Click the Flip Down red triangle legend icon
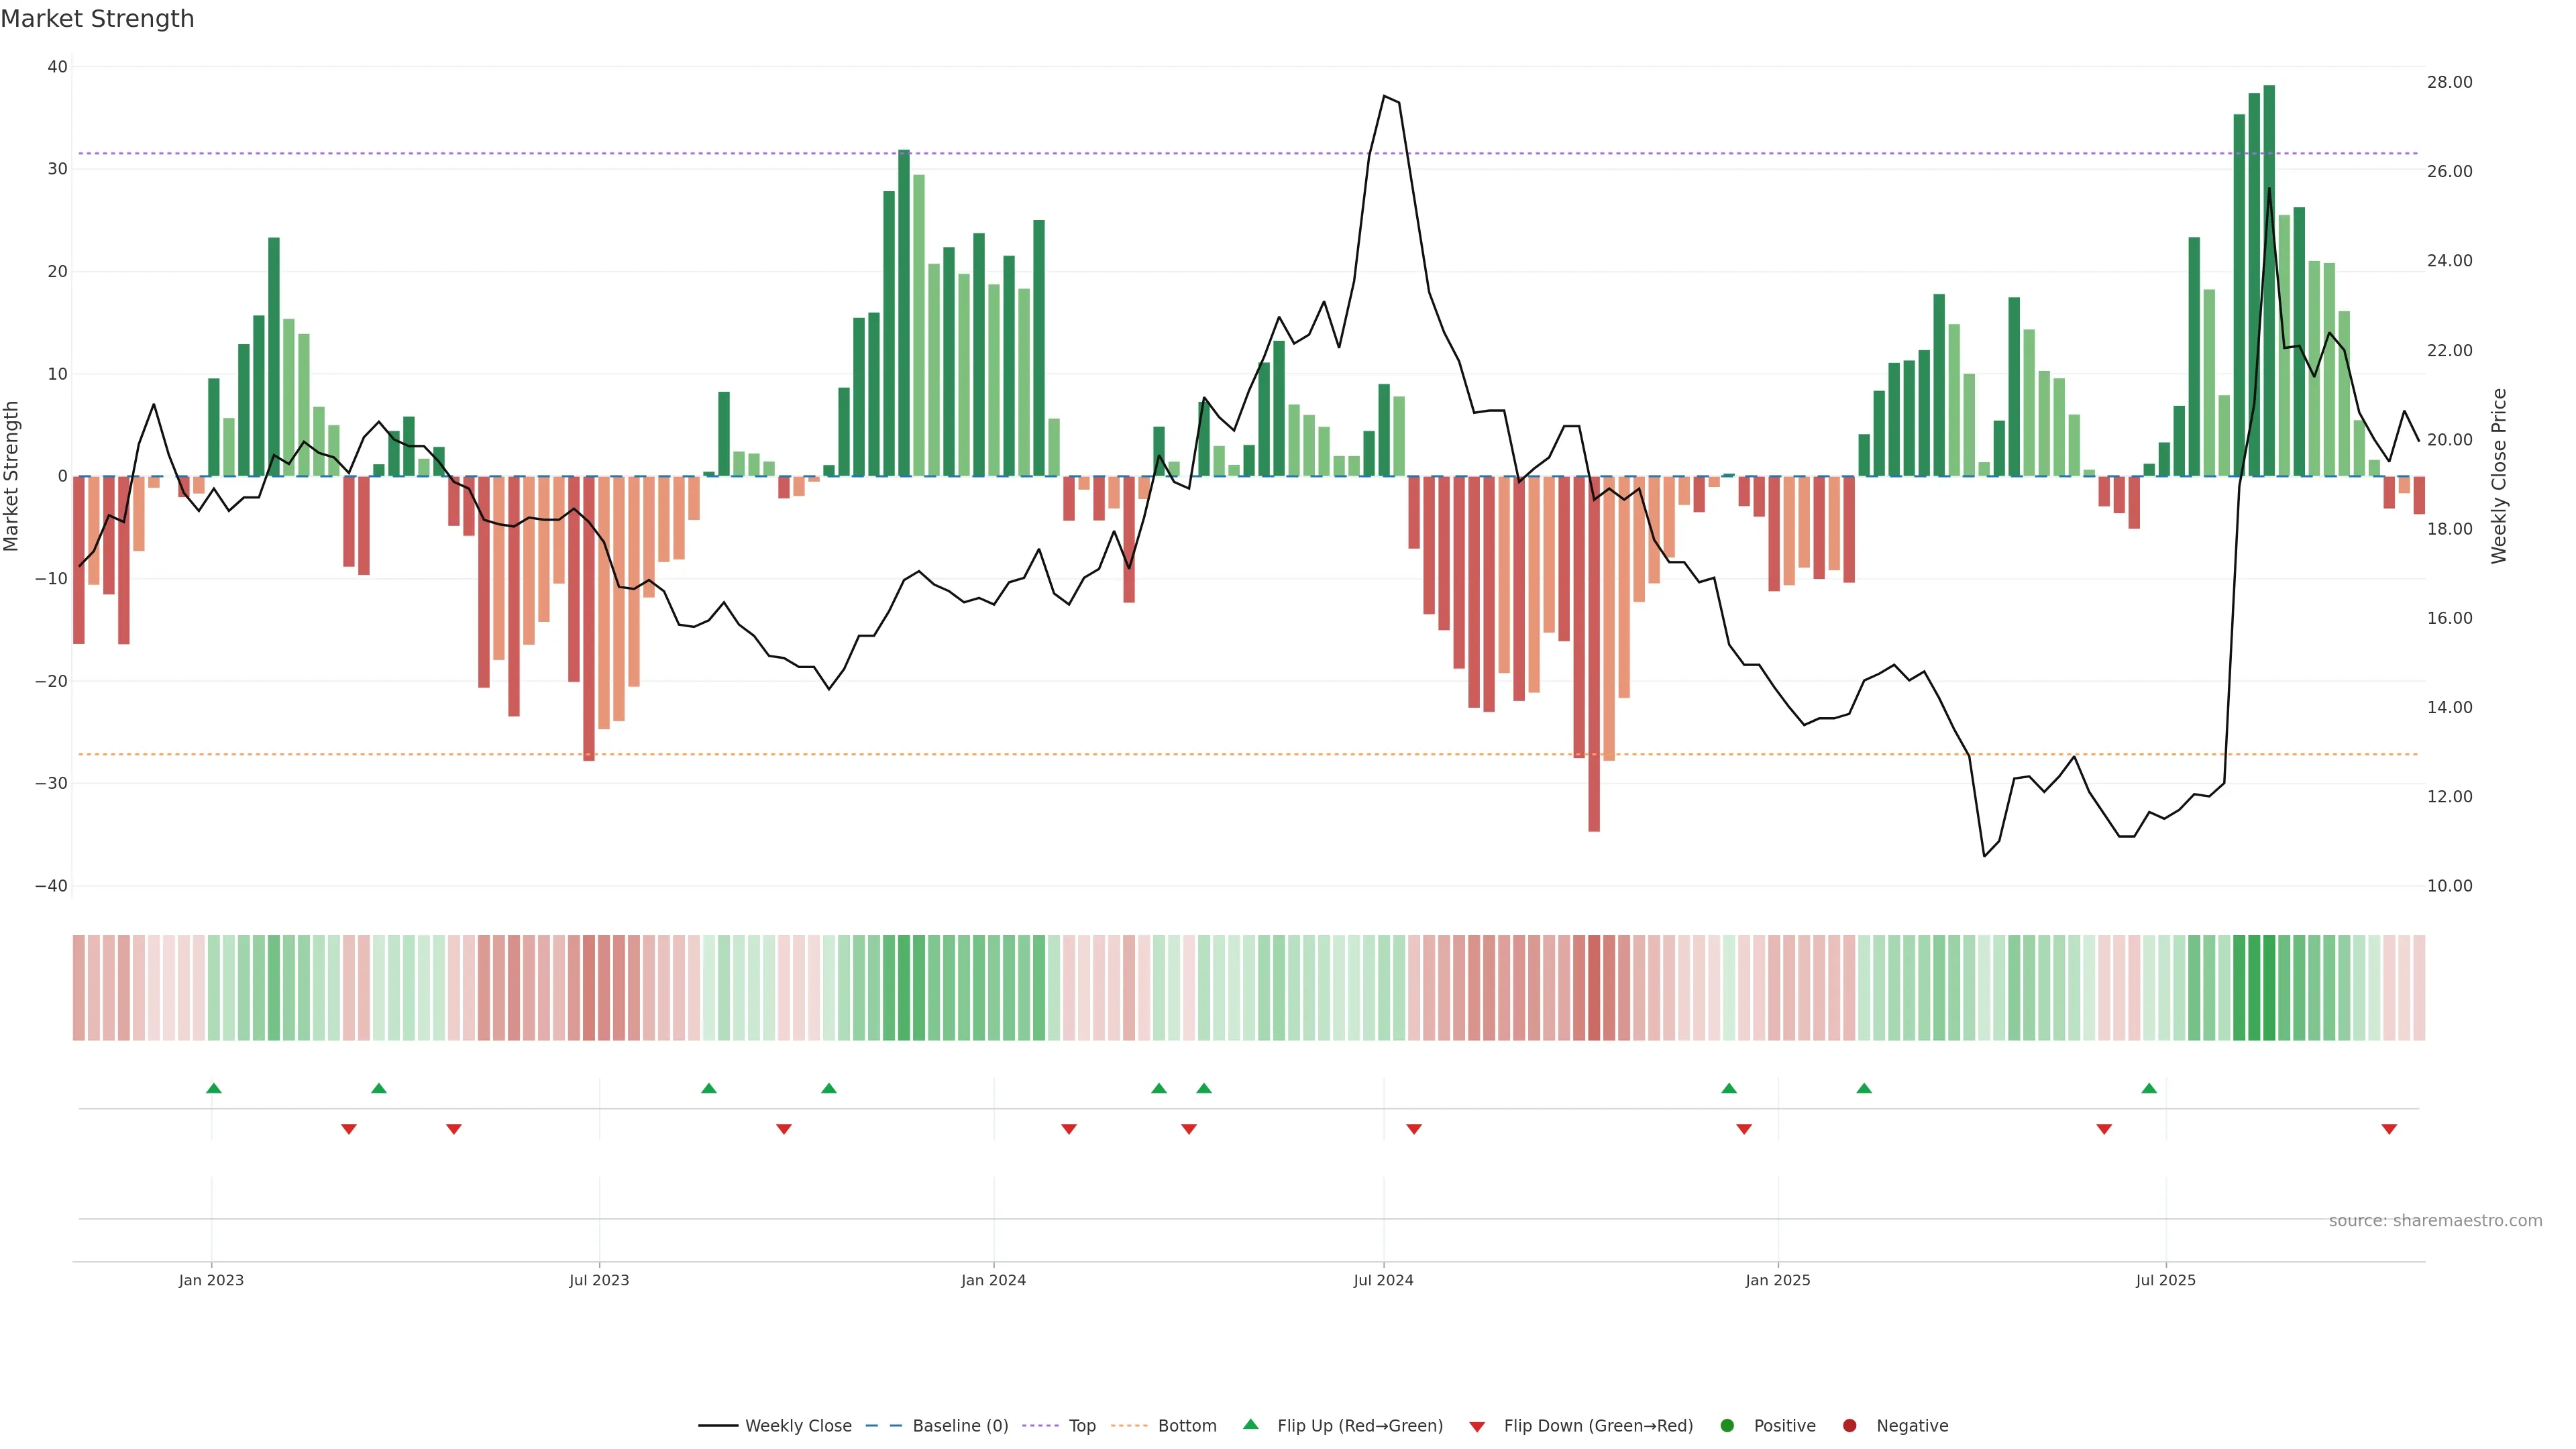 (1477, 1427)
